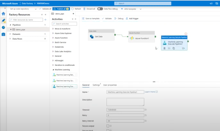
Task: Collapse all Factory Resources sections with down chevrons
Action: 42,15
